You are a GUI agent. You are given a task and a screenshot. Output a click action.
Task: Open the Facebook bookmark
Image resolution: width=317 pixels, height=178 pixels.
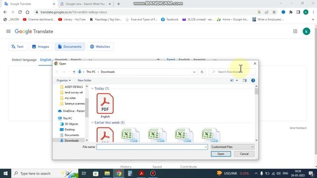(169, 19)
